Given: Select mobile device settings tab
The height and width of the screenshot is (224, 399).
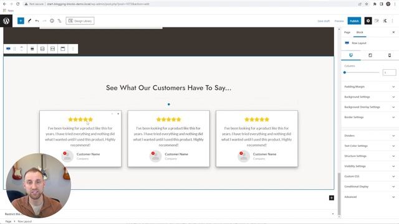Looking at the screenshot, I should pyautogui.click(x=389, y=55).
